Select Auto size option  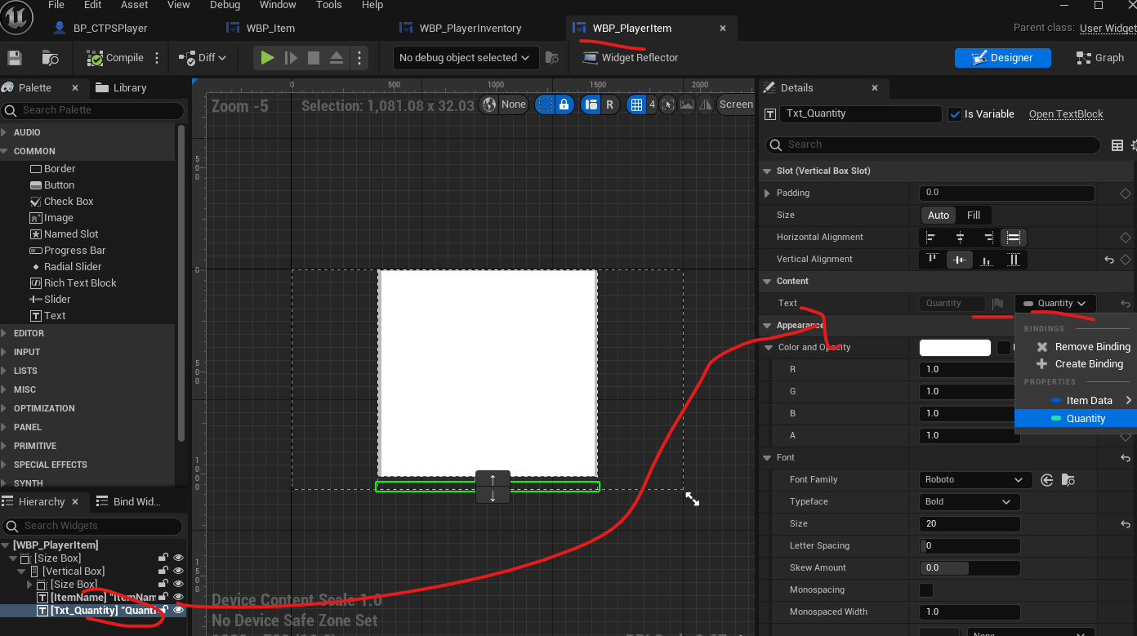pyautogui.click(x=939, y=215)
